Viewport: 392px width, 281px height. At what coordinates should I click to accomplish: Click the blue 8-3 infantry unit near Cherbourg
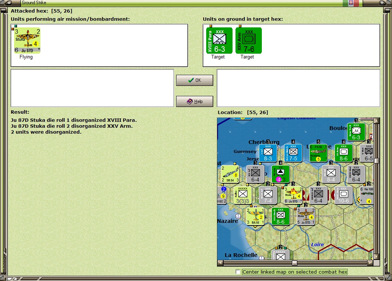(268, 153)
